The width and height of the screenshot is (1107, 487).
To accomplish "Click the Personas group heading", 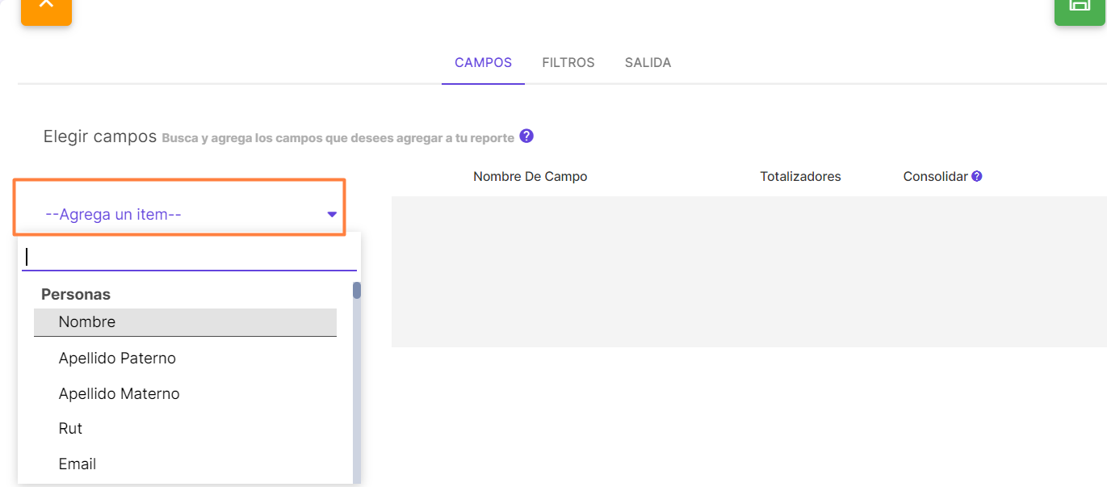I will 76,295.
